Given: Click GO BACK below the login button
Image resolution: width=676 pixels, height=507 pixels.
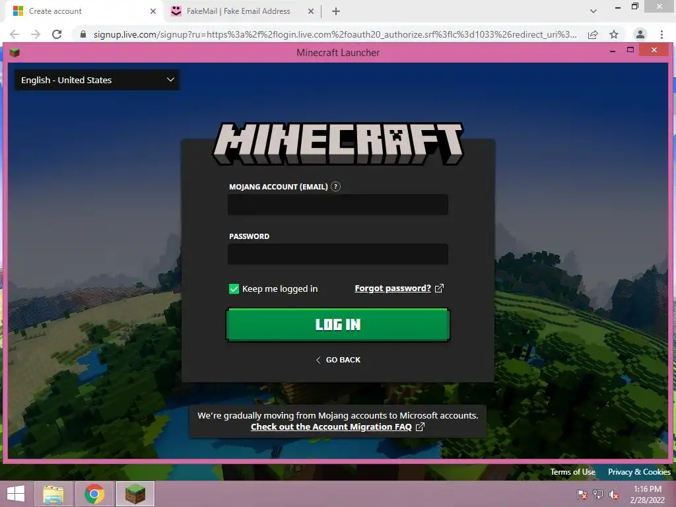Looking at the screenshot, I should coord(338,360).
